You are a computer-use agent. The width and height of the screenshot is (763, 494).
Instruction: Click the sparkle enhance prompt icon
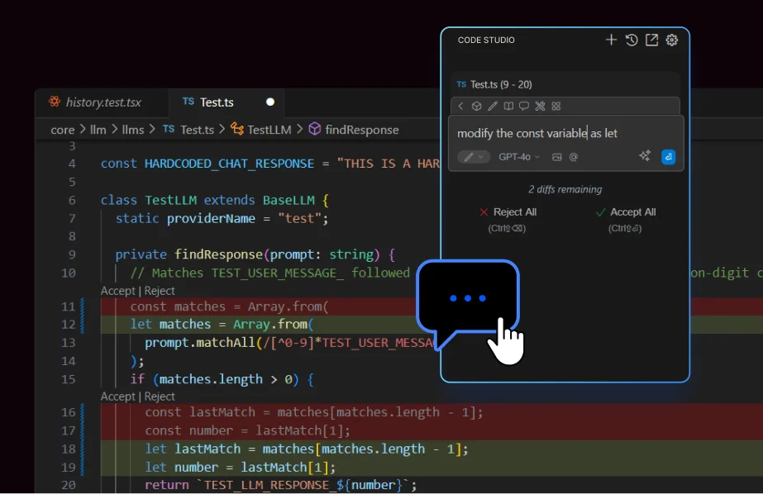645,156
